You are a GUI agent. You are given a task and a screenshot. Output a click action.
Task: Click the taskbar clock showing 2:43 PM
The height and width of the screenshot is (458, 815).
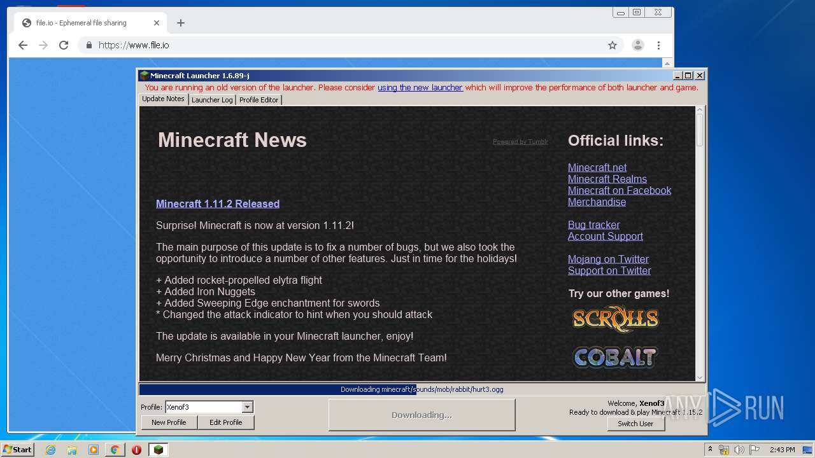click(782, 450)
